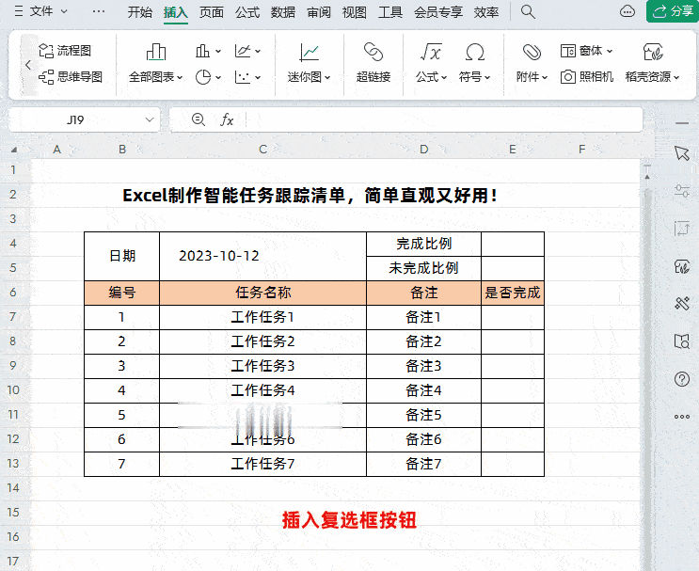Click the collapse sidebar dash icon
The width and height of the screenshot is (699, 571).
(x=682, y=123)
